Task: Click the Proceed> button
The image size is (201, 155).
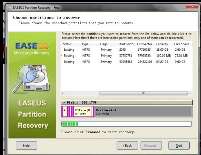Action: [151, 146]
